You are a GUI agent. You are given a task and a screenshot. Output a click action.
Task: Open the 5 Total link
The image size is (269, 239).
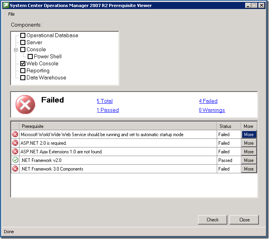point(104,101)
